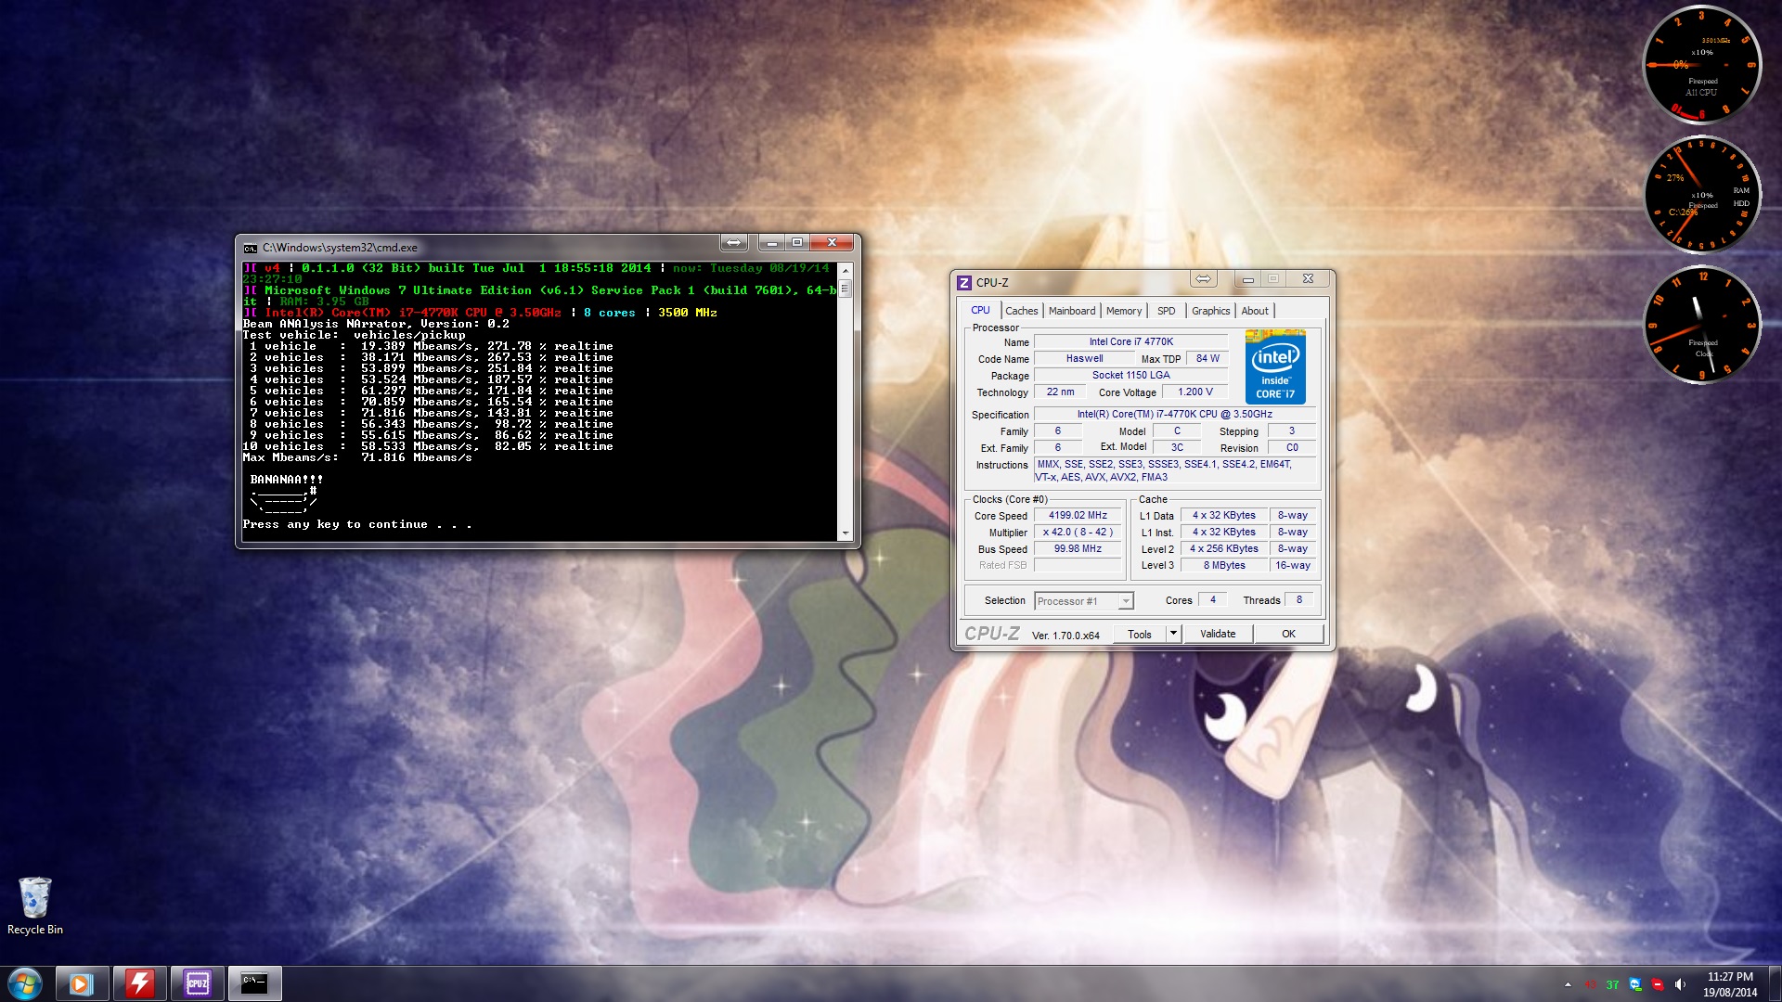
Task: Expand the Tools dropdown arrow
Action: coord(1173,634)
